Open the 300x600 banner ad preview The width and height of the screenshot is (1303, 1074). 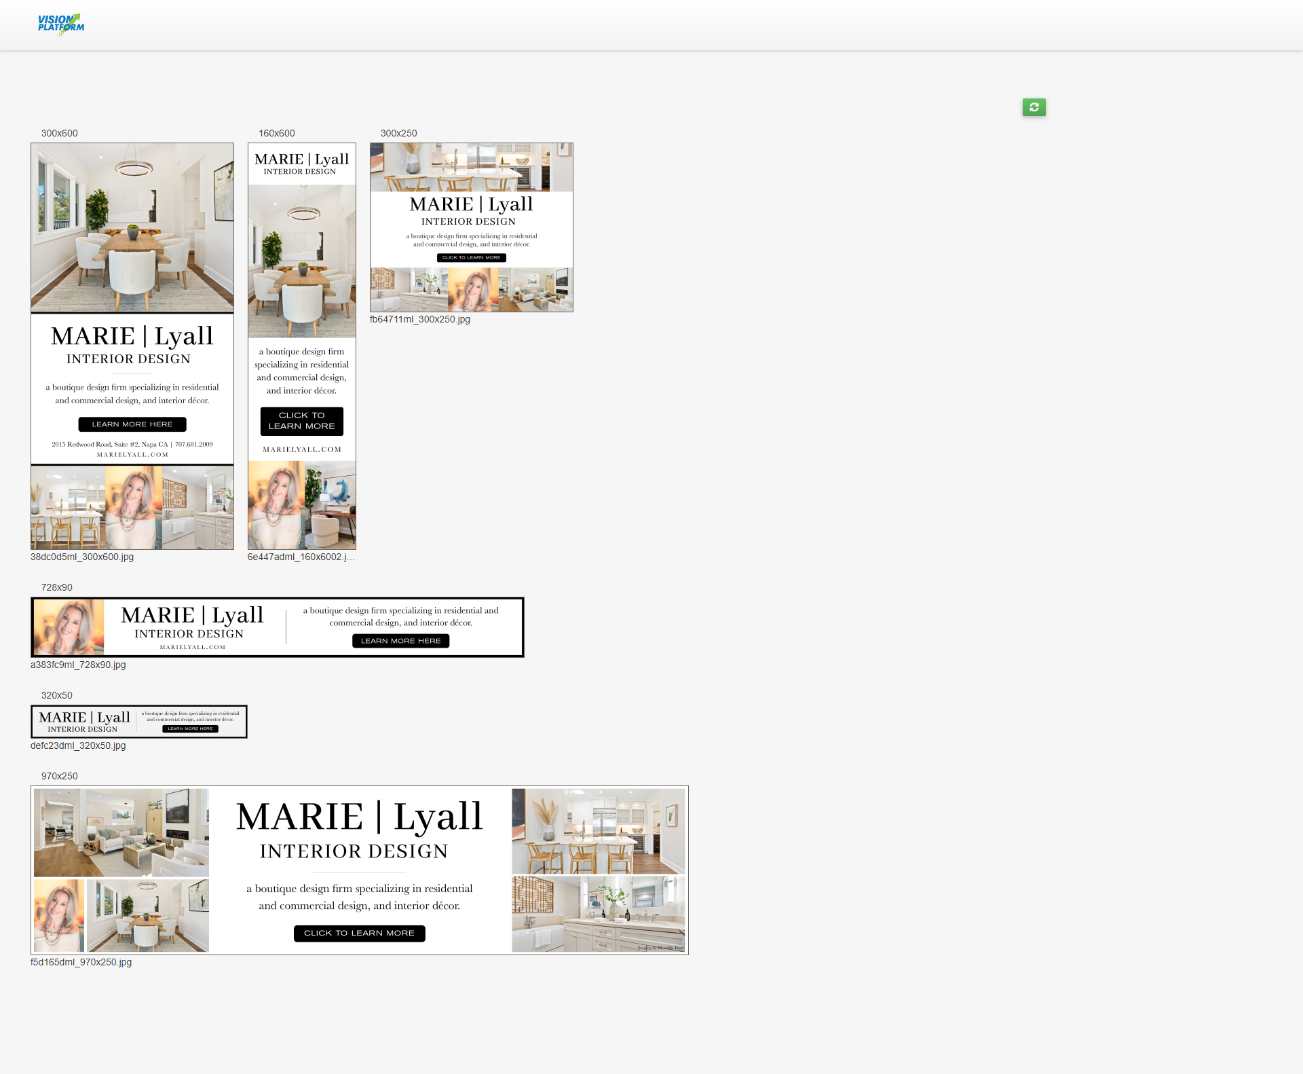tap(132, 346)
